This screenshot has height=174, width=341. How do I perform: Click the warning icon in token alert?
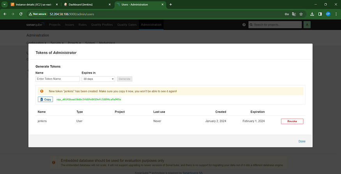(42, 91)
